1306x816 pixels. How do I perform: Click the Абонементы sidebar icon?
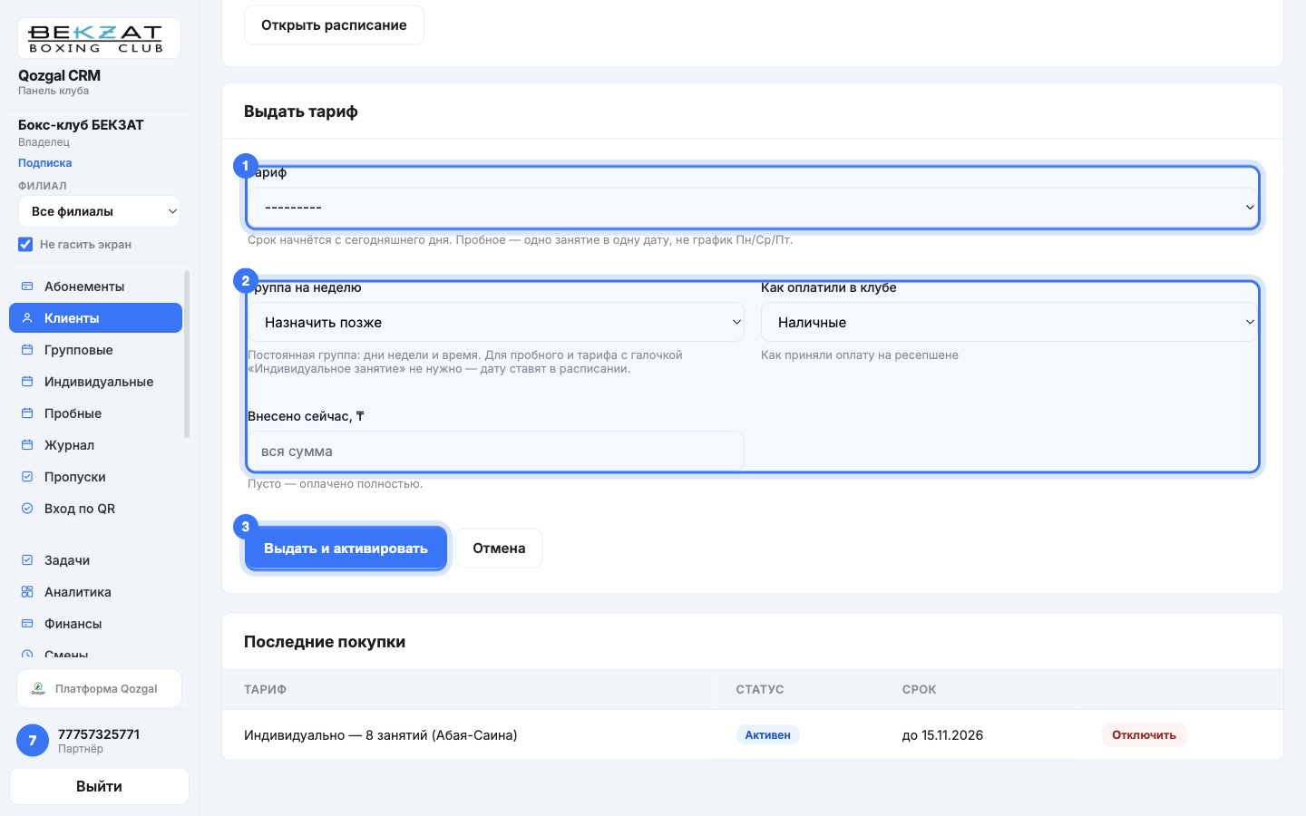27,287
